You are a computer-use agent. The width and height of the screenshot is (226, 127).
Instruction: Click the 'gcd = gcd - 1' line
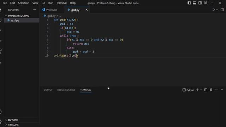tap(83, 52)
